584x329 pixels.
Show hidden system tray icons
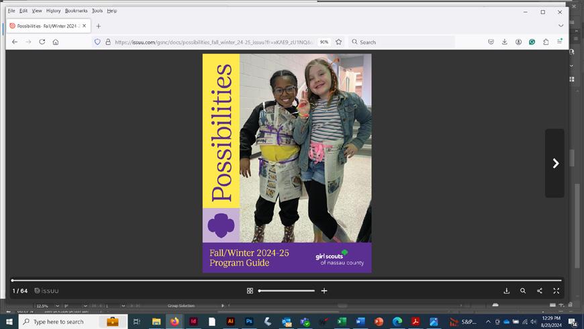tap(488, 322)
